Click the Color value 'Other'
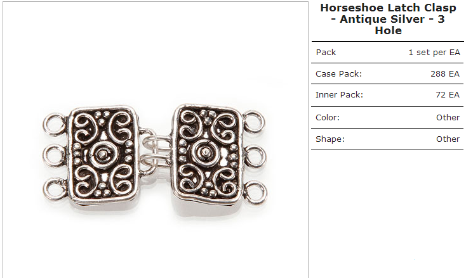 448,117
